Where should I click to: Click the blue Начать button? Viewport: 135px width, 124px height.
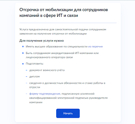click(x=68, y=113)
